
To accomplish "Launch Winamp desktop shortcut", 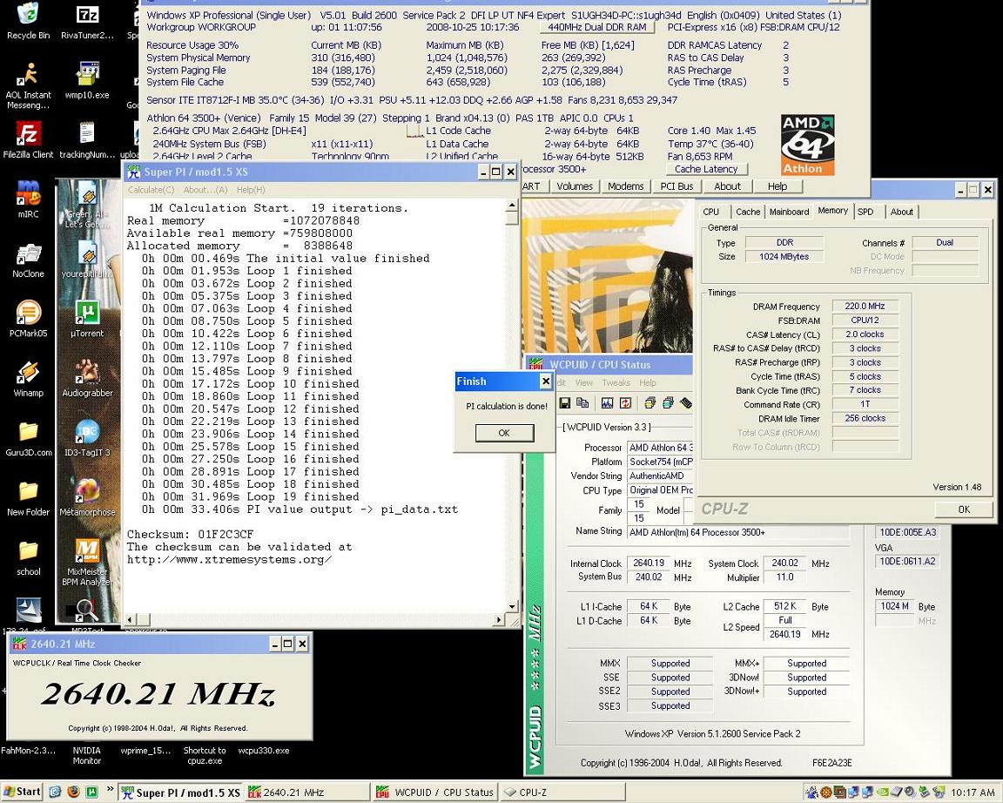I will [28, 377].
